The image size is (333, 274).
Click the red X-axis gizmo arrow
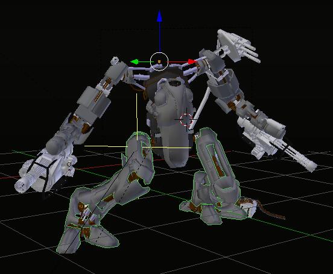tap(192, 61)
